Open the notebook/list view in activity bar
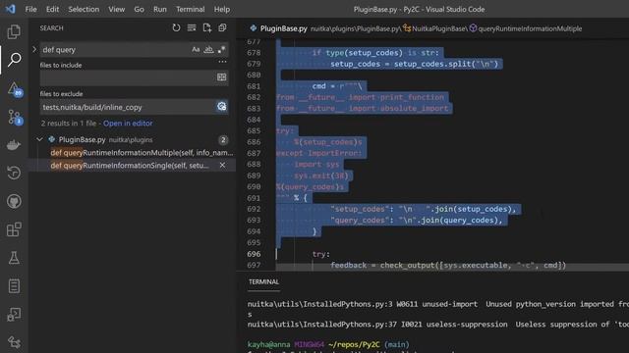This screenshot has height=353, width=629. point(14,286)
